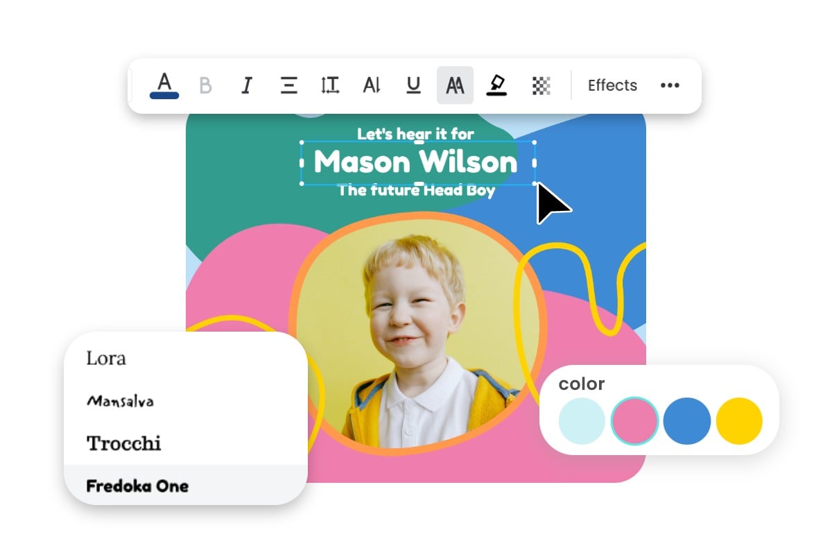Toggle bold formatting on Mason Wilson

click(205, 85)
